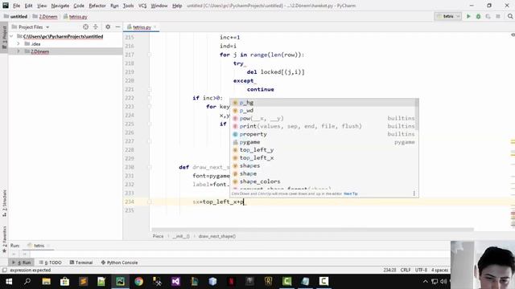515x289 pixels.
Task: Open Project panel settings gear
Action: pyautogui.click(x=108, y=26)
